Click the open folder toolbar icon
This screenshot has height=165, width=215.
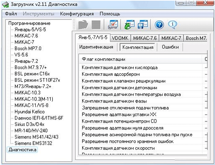[x=83, y=25]
